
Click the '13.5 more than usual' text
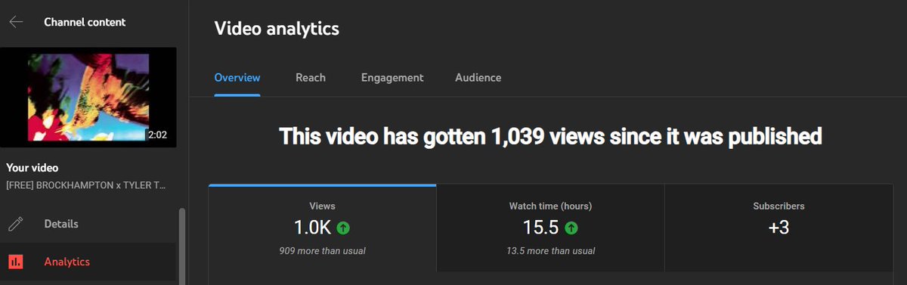click(x=550, y=250)
